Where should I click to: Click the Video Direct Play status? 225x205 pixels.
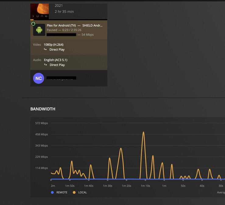[x=57, y=50]
